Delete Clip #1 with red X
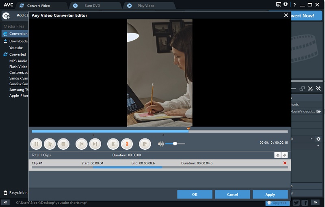Screen dimensions: 325x207 click(285, 163)
